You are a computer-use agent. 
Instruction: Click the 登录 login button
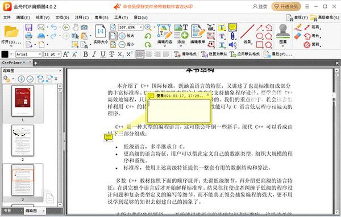coord(260,6)
